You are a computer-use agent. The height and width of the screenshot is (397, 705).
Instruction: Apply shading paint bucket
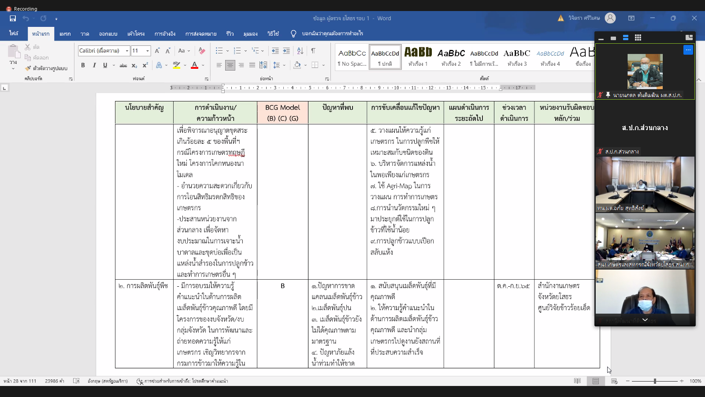[297, 65]
